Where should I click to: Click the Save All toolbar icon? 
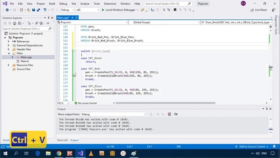pyautogui.click(x=38, y=10)
